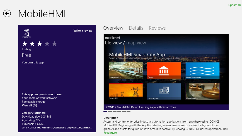Click the Business category link
The height and width of the screenshot is (136, 242).
click(40, 113)
